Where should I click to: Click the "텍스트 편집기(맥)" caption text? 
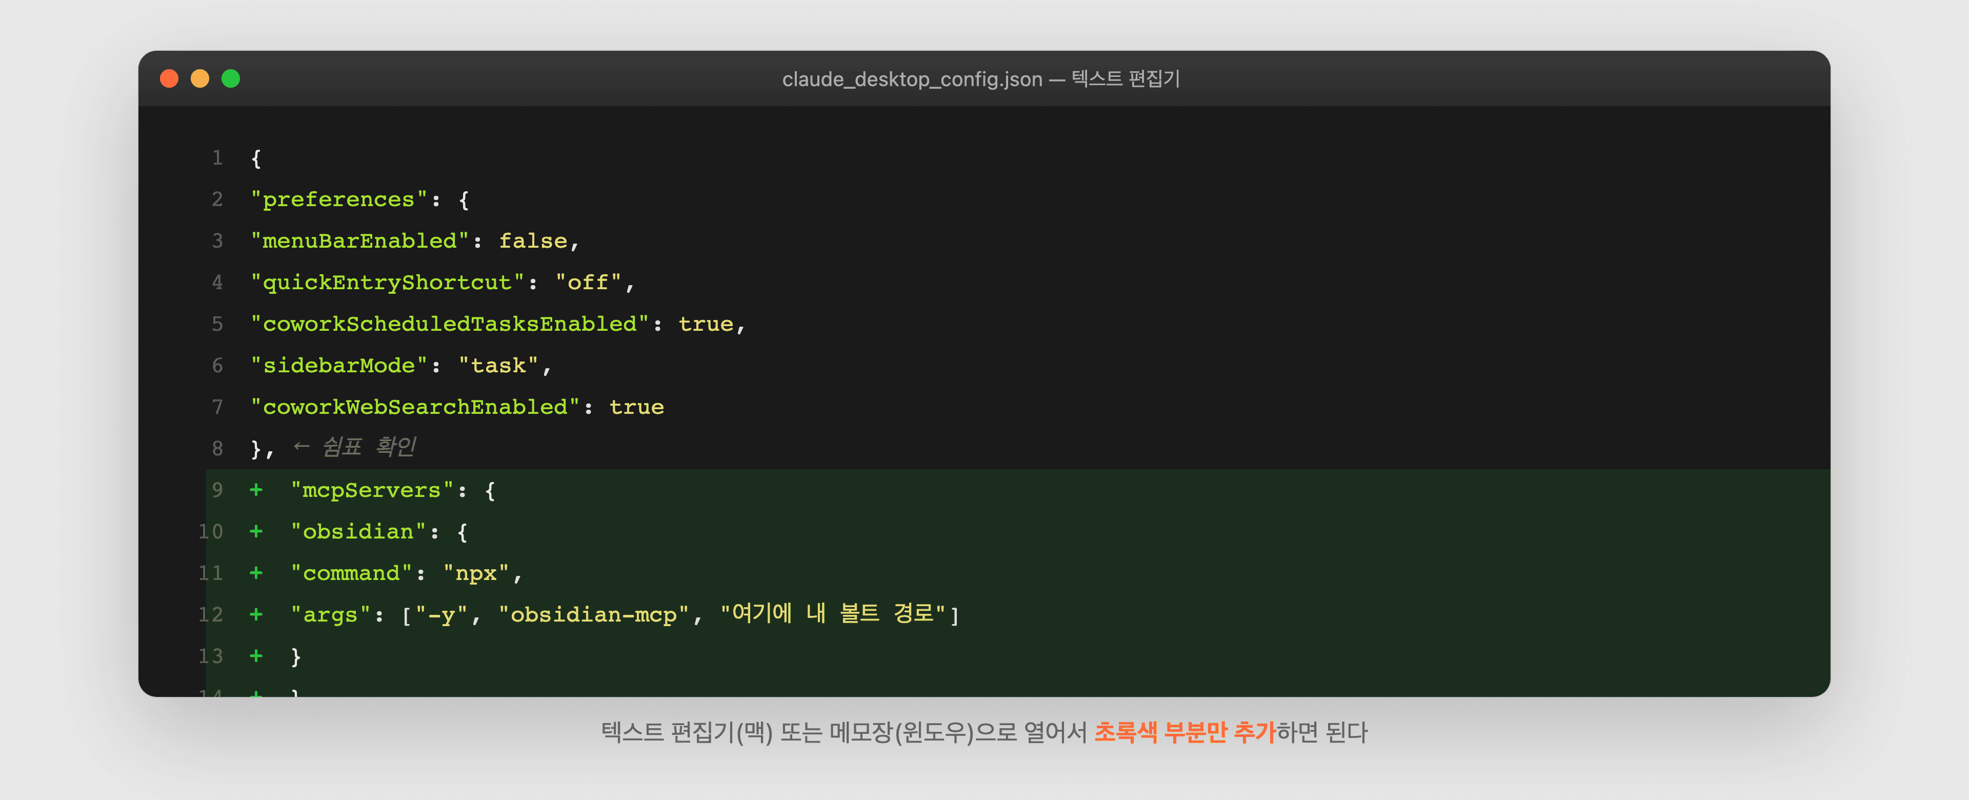(x=687, y=733)
